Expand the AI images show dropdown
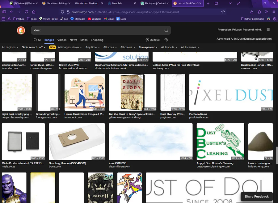The width and height of the screenshot is (278, 203). pyautogui.click(x=70, y=47)
